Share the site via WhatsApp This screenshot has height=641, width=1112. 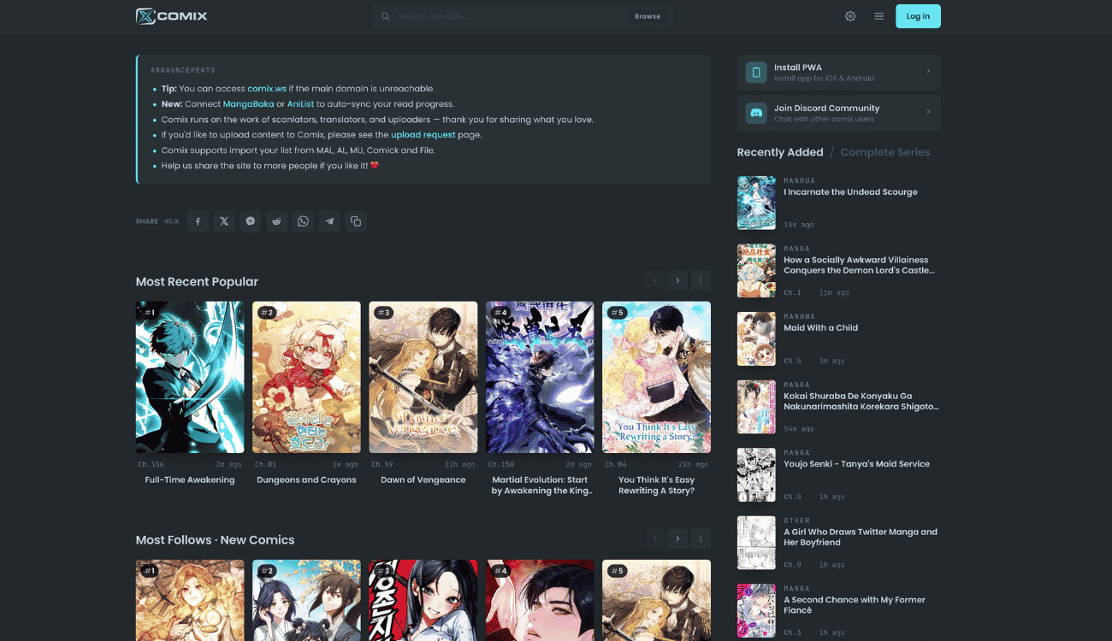[x=303, y=221]
